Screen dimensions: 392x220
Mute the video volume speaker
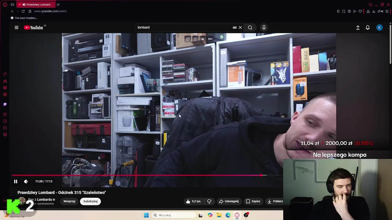[26, 182]
